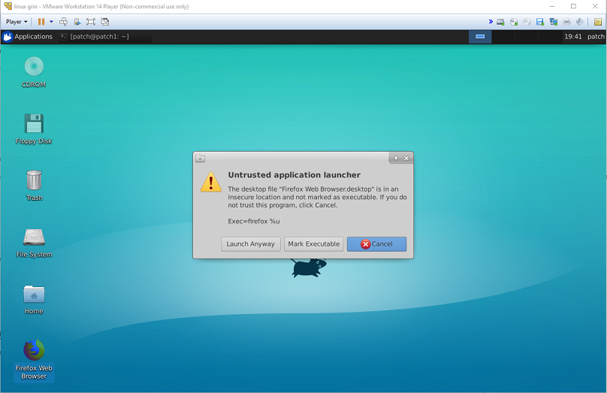Select the CDROM desktop icon
This screenshot has height=393, width=607.
(x=34, y=72)
